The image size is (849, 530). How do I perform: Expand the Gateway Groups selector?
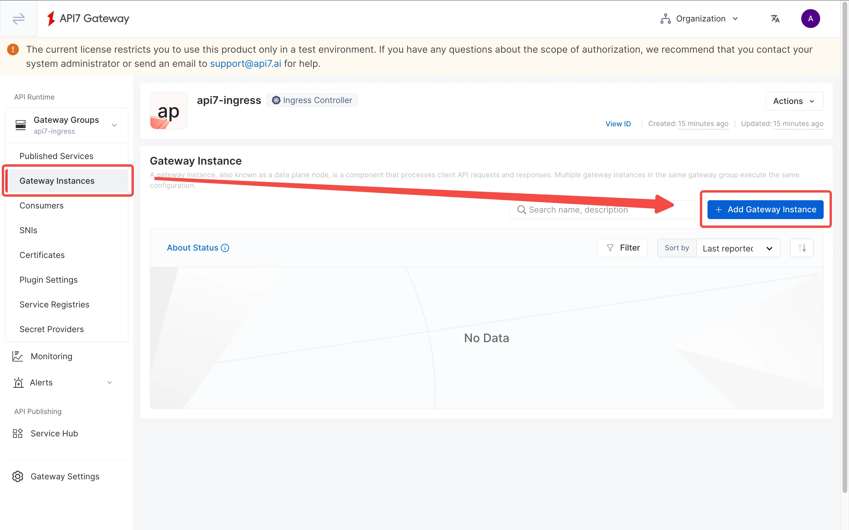(x=114, y=125)
